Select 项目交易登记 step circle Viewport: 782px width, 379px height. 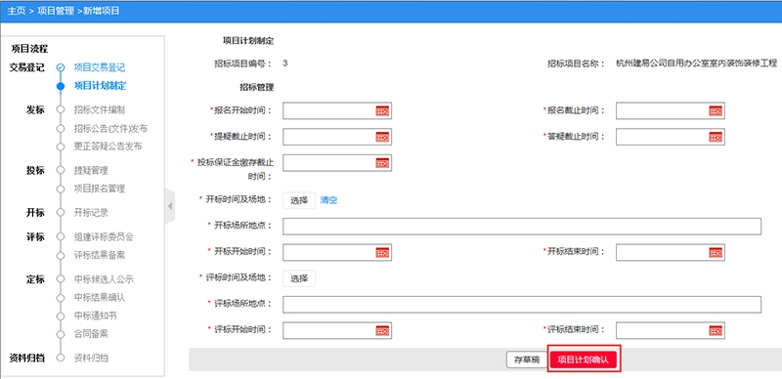[61, 67]
